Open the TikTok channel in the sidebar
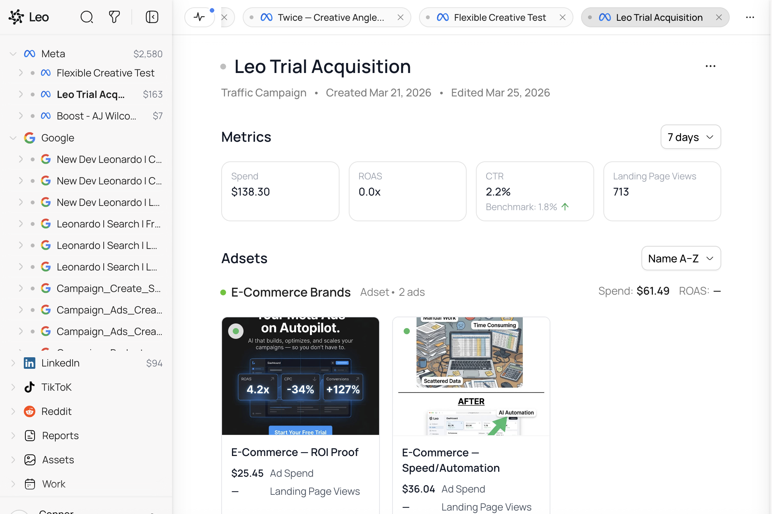 click(56, 387)
